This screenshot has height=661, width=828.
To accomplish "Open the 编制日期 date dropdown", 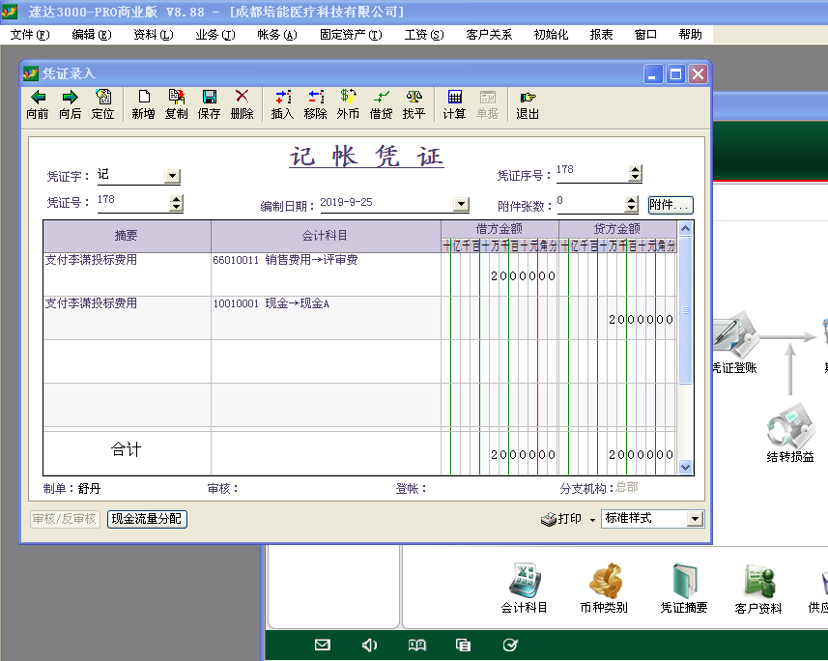I will 461,204.
